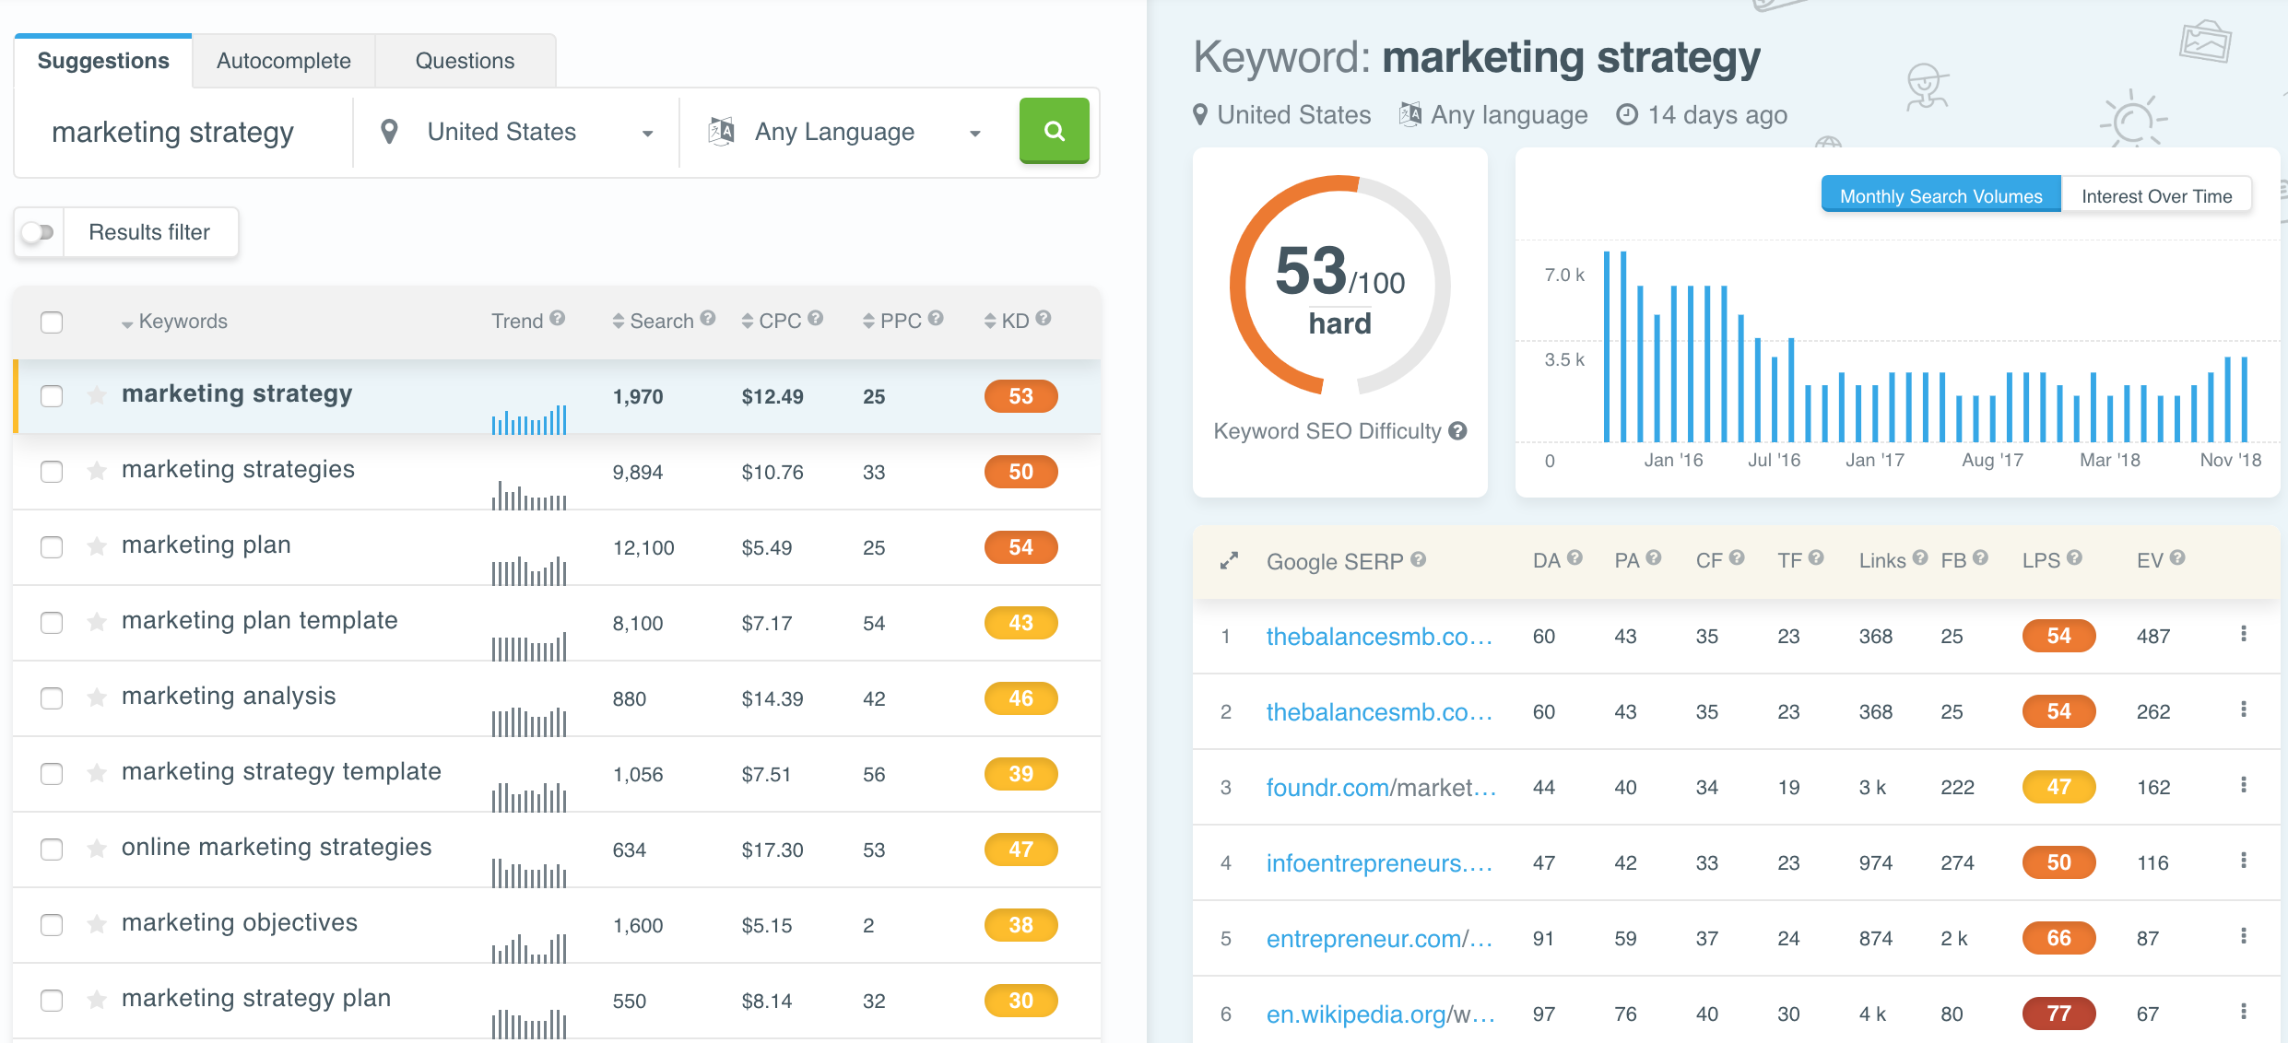Sort table by KD column

coord(1007,322)
